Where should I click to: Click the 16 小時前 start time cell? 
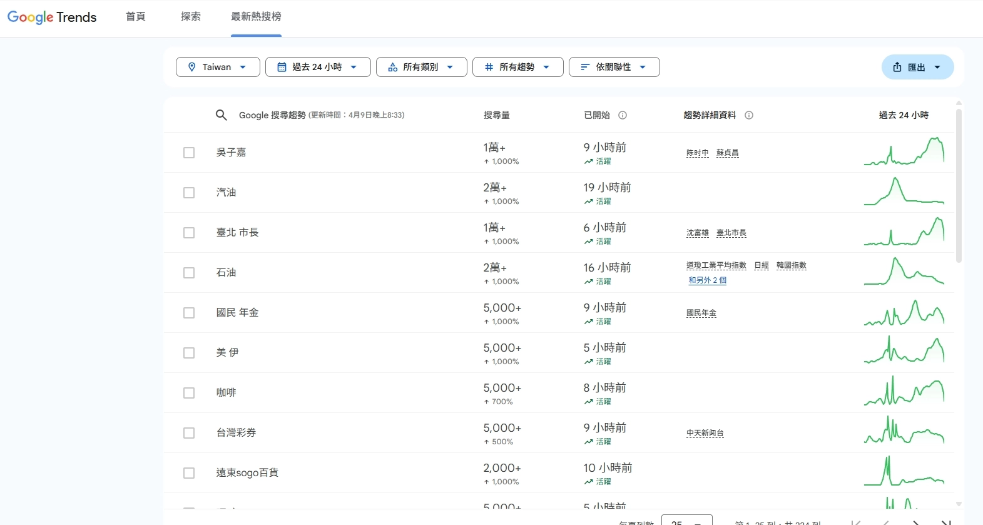click(x=608, y=268)
